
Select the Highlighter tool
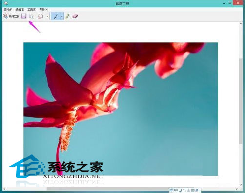(x=67, y=16)
